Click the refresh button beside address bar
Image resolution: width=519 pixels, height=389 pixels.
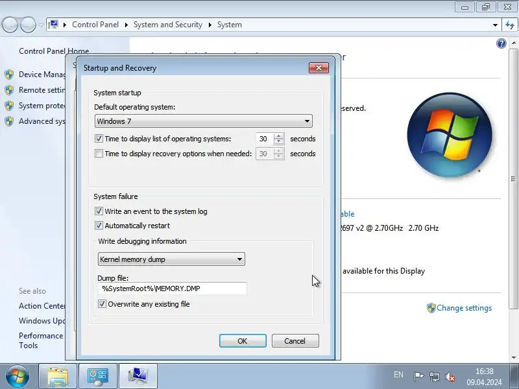pos(510,25)
